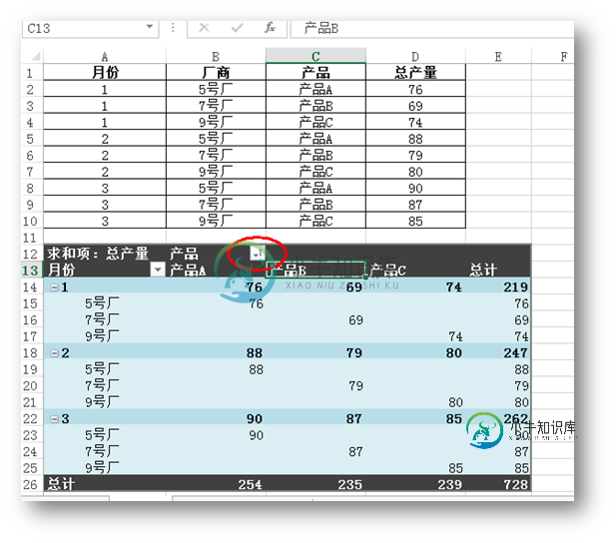Click the month 2 total 247
Screen dimensions: 616x543
click(x=516, y=353)
